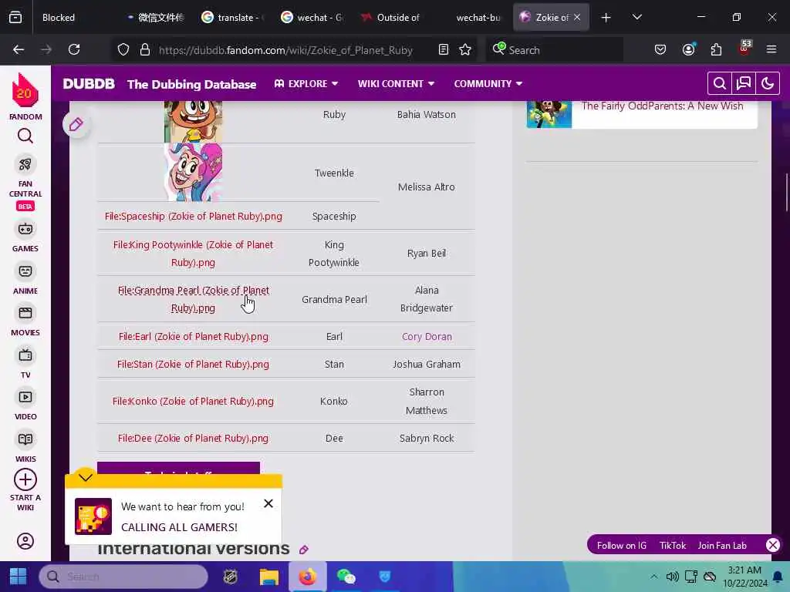Open Dee png file link
This screenshot has height=592, width=790.
click(194, 438)
